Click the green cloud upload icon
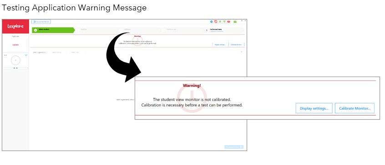Screen dimensions: 385x165 point(235,22)
